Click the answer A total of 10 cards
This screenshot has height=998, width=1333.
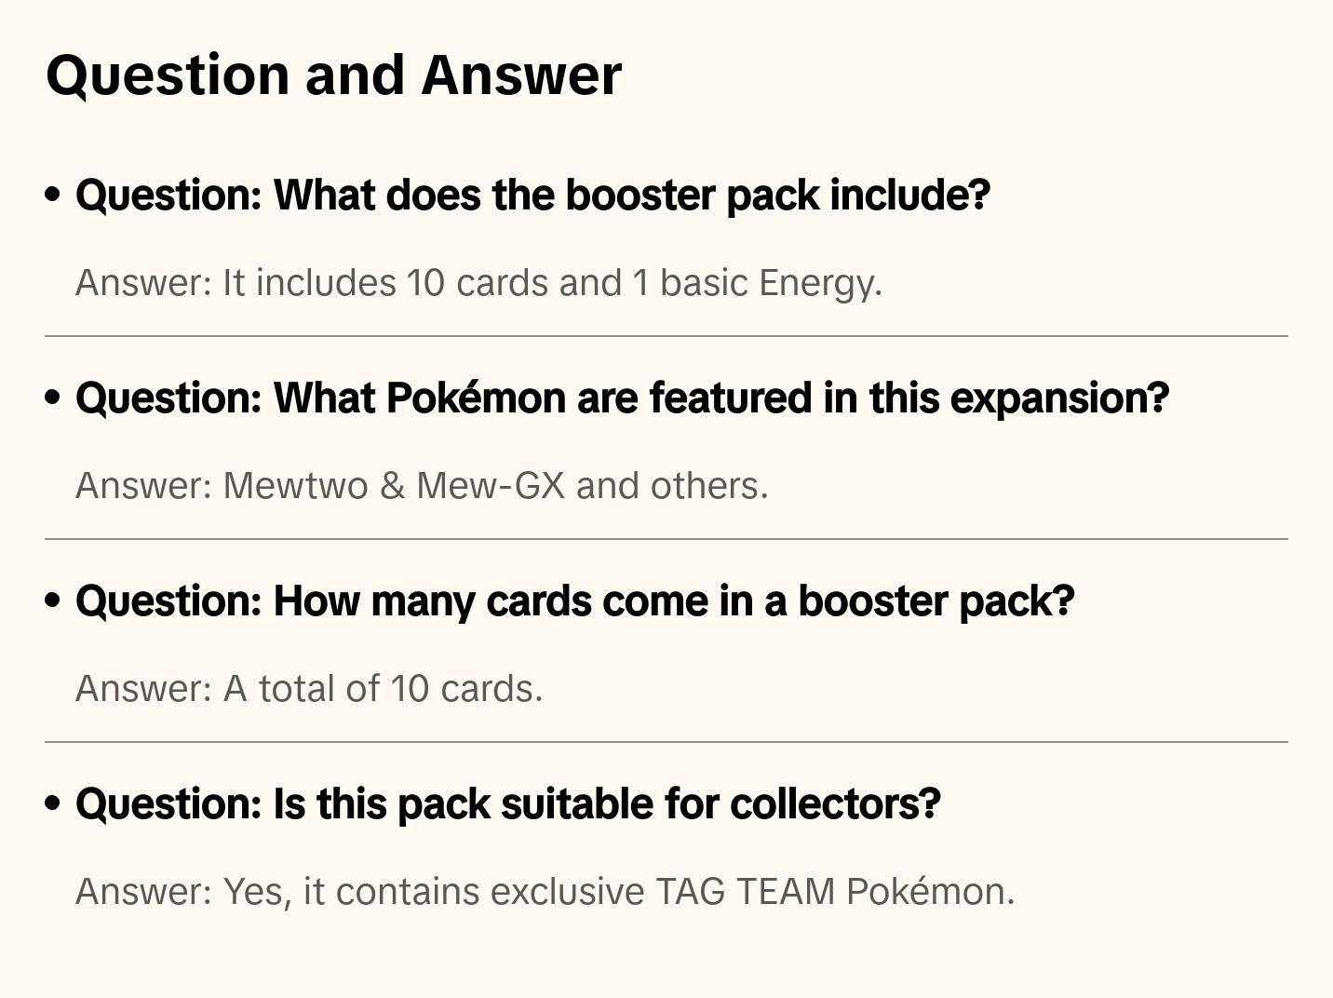point(309,689)
